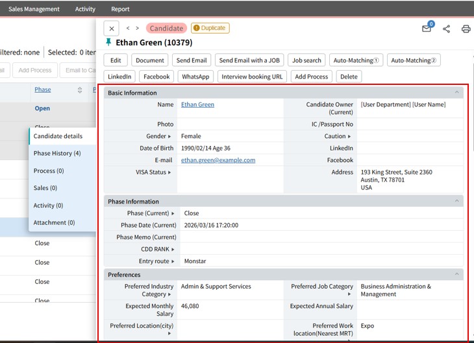Screen dimensions: 474x343
Task: Sort by the Phase column arrows
Action: click(x=80, y=90)
